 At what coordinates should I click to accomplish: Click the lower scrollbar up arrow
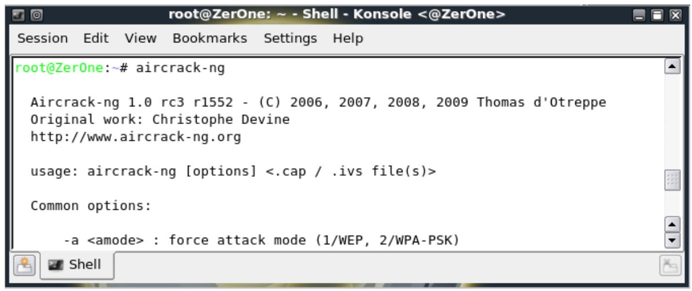672,225
